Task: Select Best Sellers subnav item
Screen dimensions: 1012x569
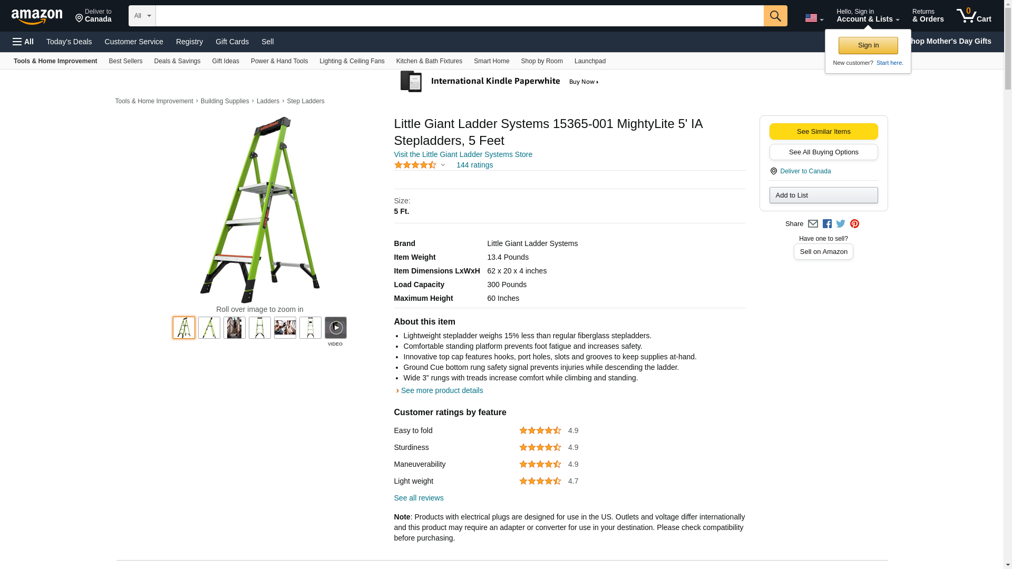Action: point(125,61)
